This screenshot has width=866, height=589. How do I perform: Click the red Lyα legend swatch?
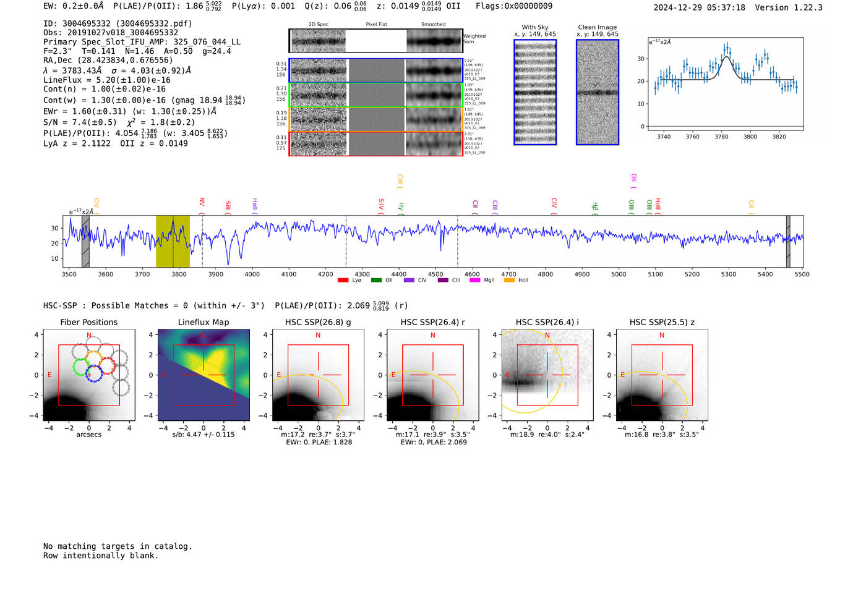[343, 281]
